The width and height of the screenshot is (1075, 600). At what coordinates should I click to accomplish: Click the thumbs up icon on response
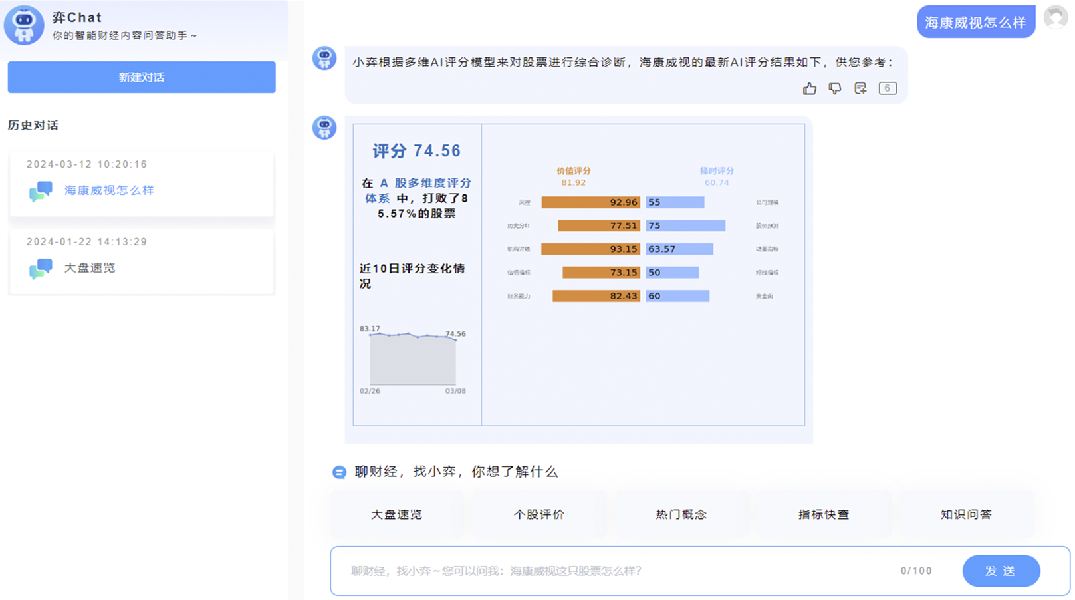pos(809,88)
